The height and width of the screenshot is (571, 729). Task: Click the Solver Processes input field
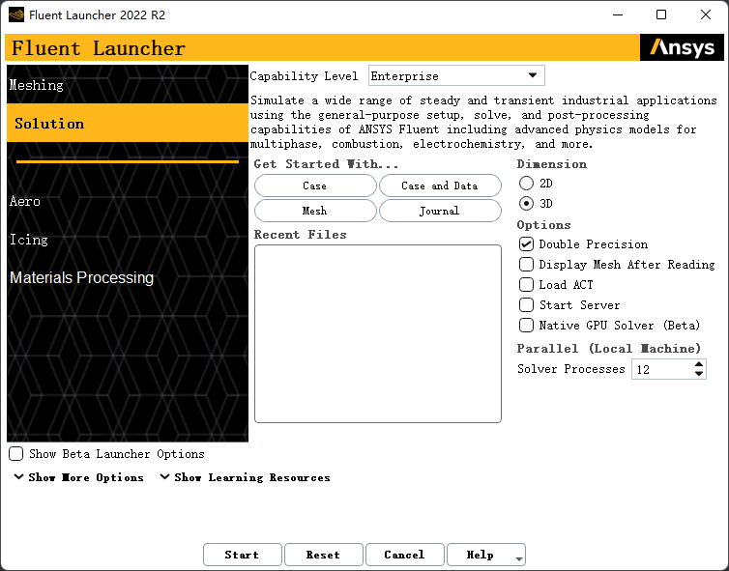tap(663, 369)
